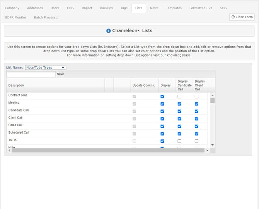Click the Display Client Call column header

tap(201, 85)
